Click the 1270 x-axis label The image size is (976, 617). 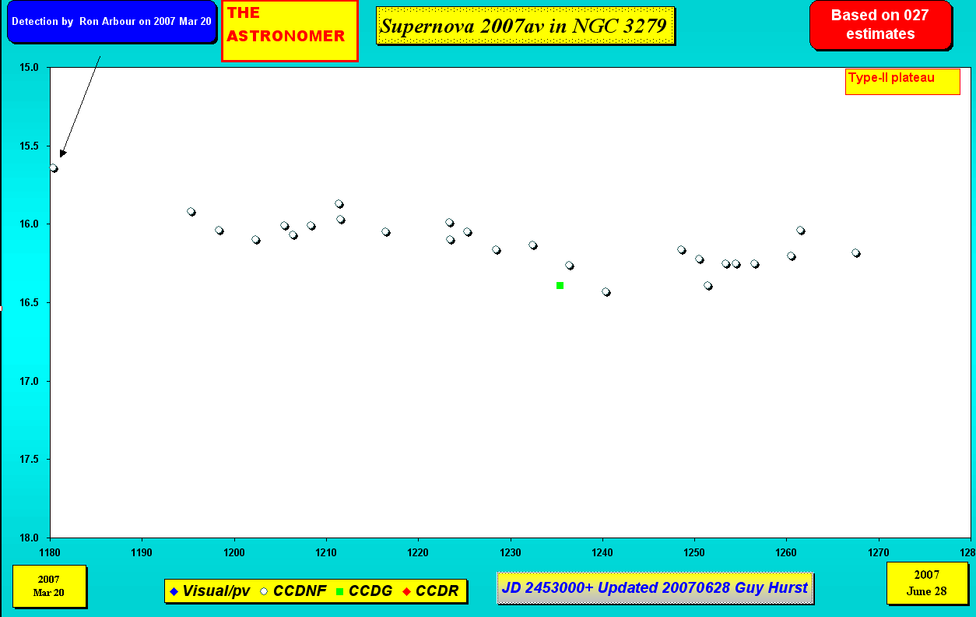[x=879, y=552]
